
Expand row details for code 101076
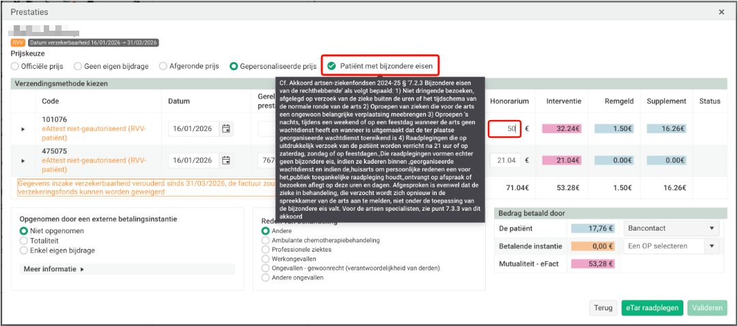click(23, 129)
